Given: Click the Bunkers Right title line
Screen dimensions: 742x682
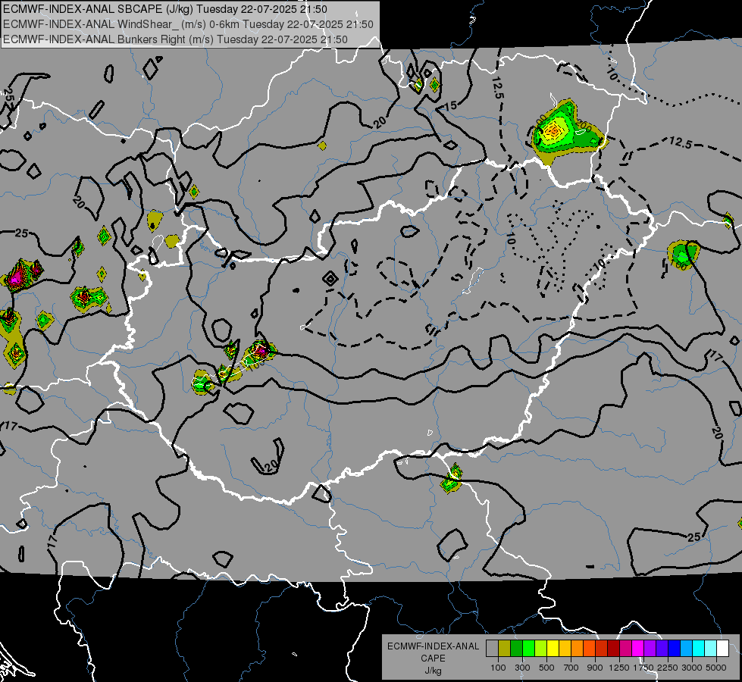Looking at the screenshot, I should pos(175,39).
